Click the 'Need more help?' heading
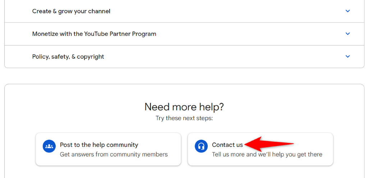The height and width of the screenshot is (178, 368). coord(184,106)
